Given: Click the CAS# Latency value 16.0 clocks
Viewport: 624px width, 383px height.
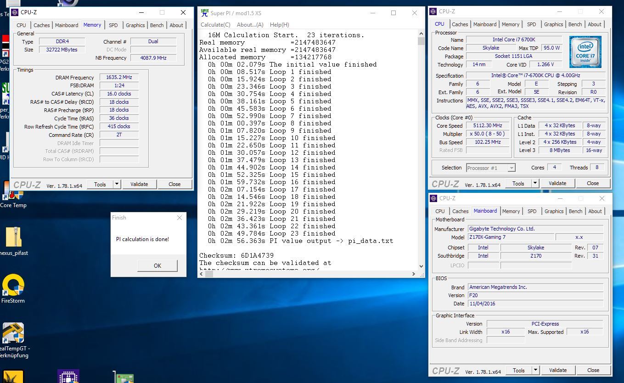Looking at the screenshot, I should 119,94.
